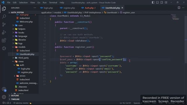Switch to the Auth.php tab
Screen dimensions: 187x105
click(90, 8)
